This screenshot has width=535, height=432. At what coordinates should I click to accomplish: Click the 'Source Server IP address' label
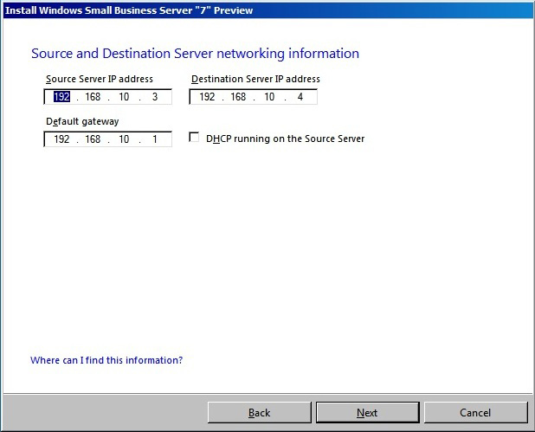[100, 79]
